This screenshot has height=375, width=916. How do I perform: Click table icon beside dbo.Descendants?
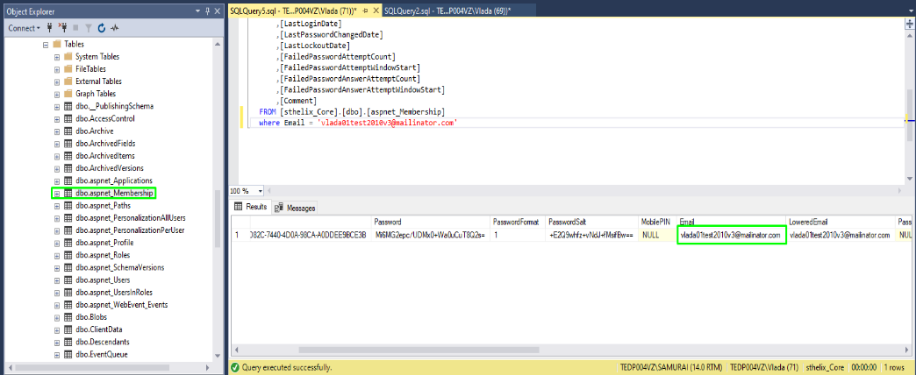68,342
